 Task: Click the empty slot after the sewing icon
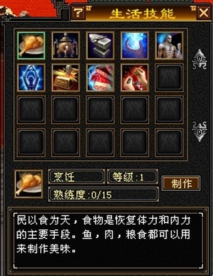click(x=169, y=78)
